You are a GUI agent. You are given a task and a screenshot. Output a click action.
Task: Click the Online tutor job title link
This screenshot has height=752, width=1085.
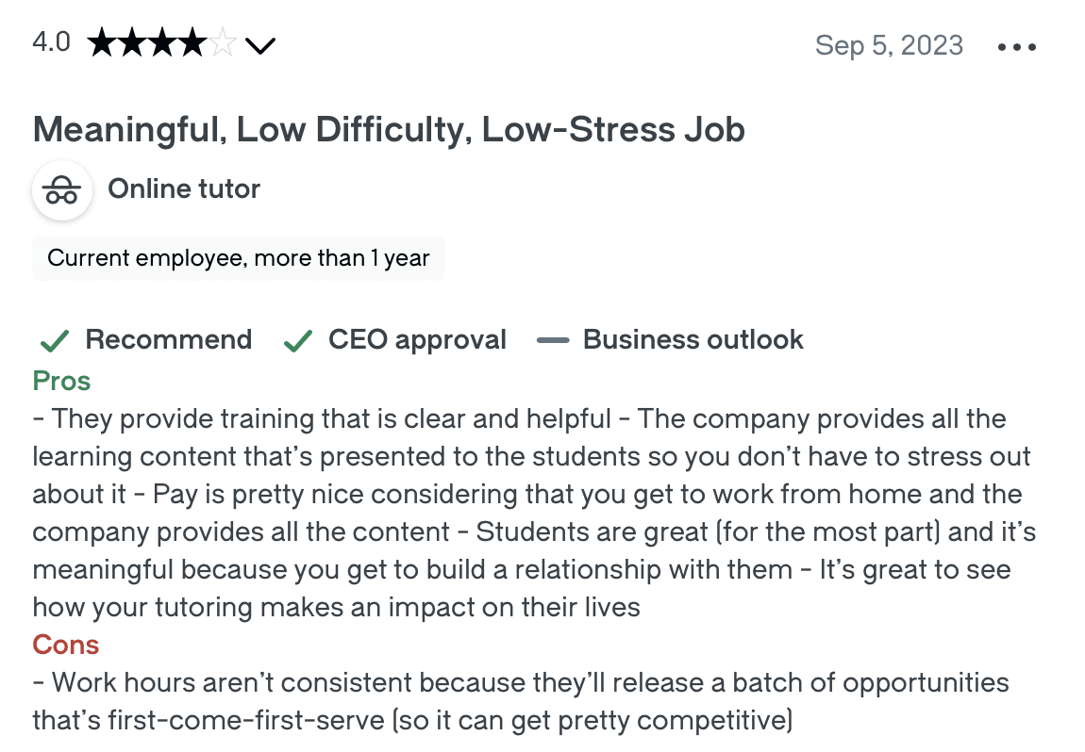(x=184, y=189)
